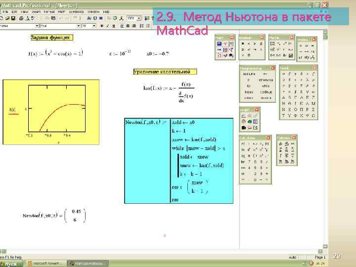Click the otherwise button in Programming palette

pyautogui.click(x=266, y=80)
